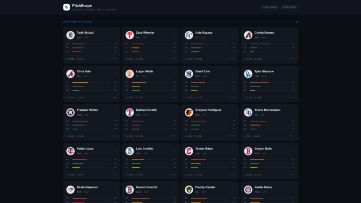361x203 pixels.
Task: Click Nathan Eovaldi's Rangers team logo
Action: click(130, 112)
